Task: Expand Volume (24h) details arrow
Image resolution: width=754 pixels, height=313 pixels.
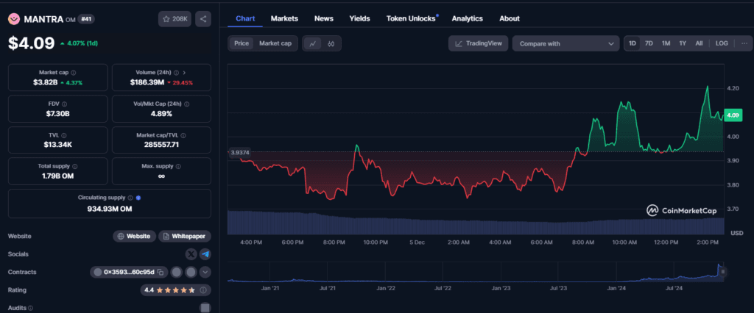Action: tap(185, 73)
